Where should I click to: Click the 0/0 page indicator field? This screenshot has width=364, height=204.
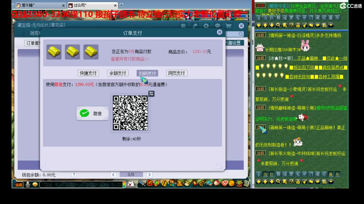point(131,175)
